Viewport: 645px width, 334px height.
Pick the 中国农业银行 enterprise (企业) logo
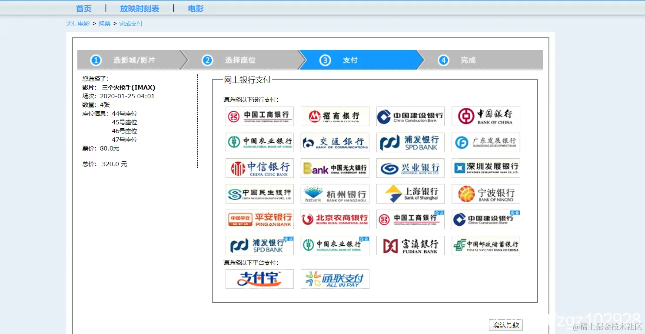335,245
